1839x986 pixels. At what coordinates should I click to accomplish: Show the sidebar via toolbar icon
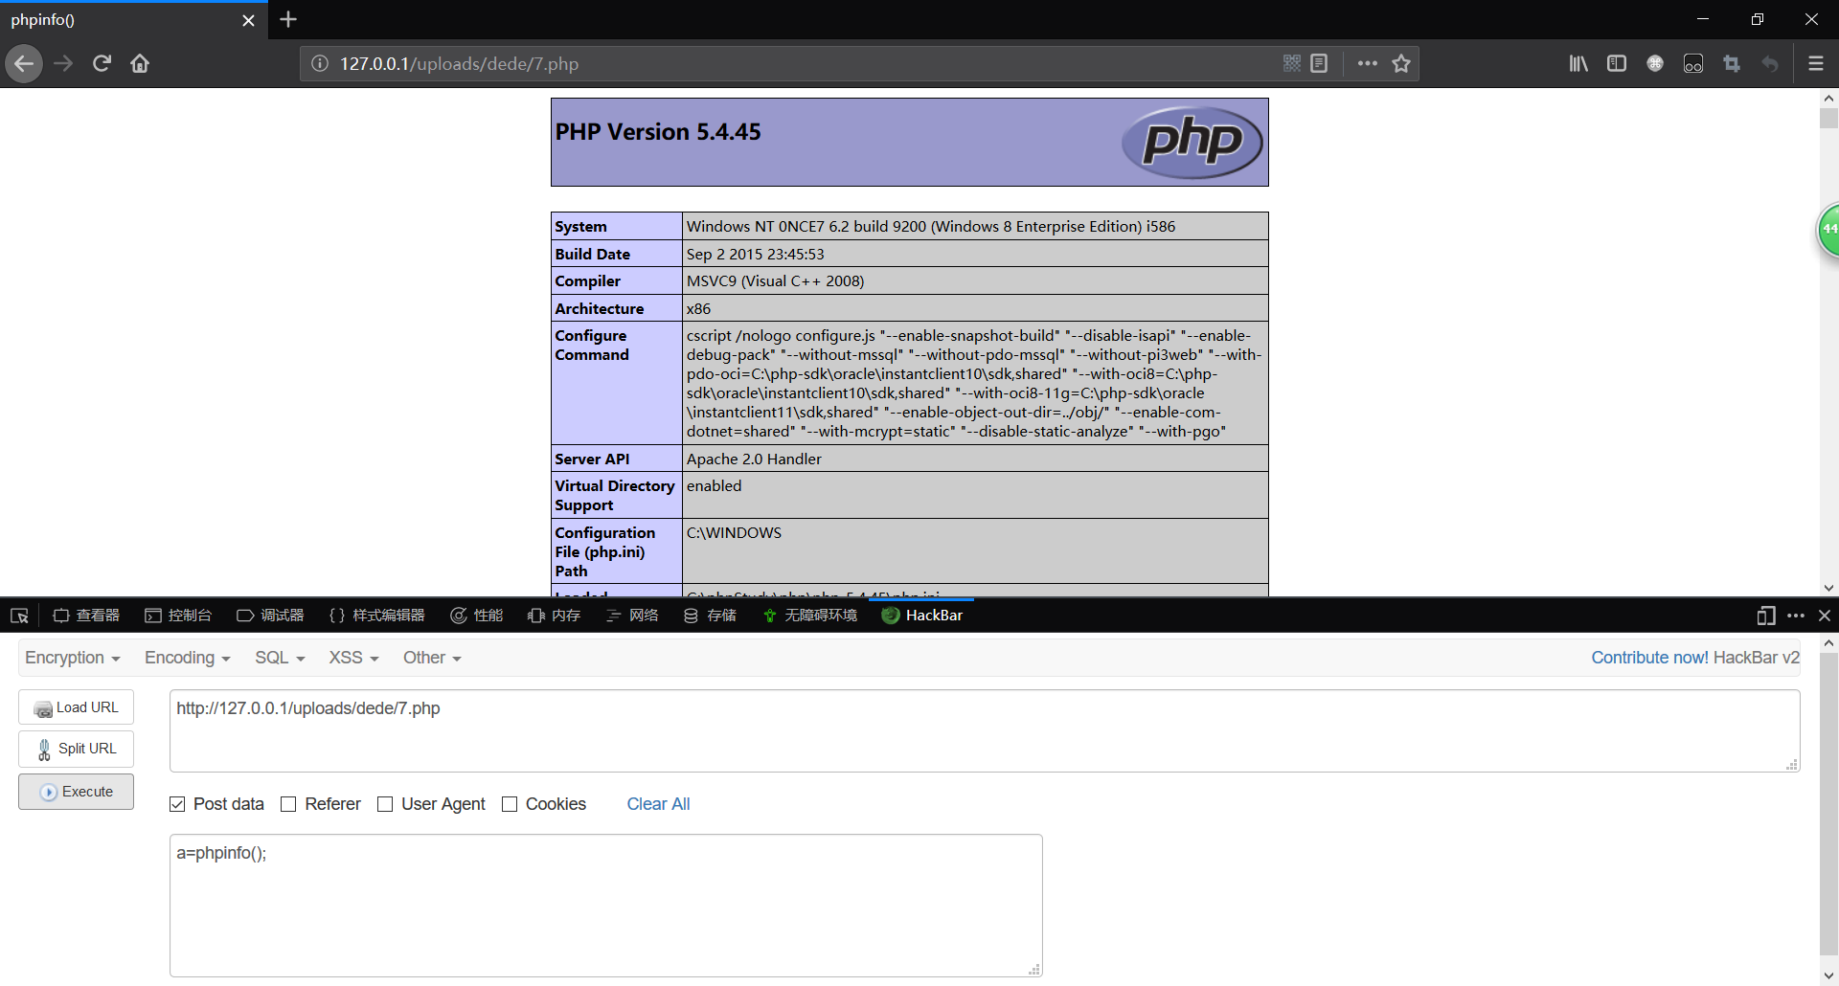(x=1617, y=63)
